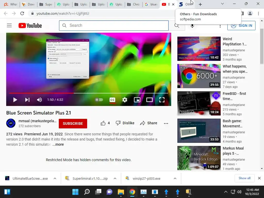Expand UltimateBlueScree exe download options

pos(55,178)
